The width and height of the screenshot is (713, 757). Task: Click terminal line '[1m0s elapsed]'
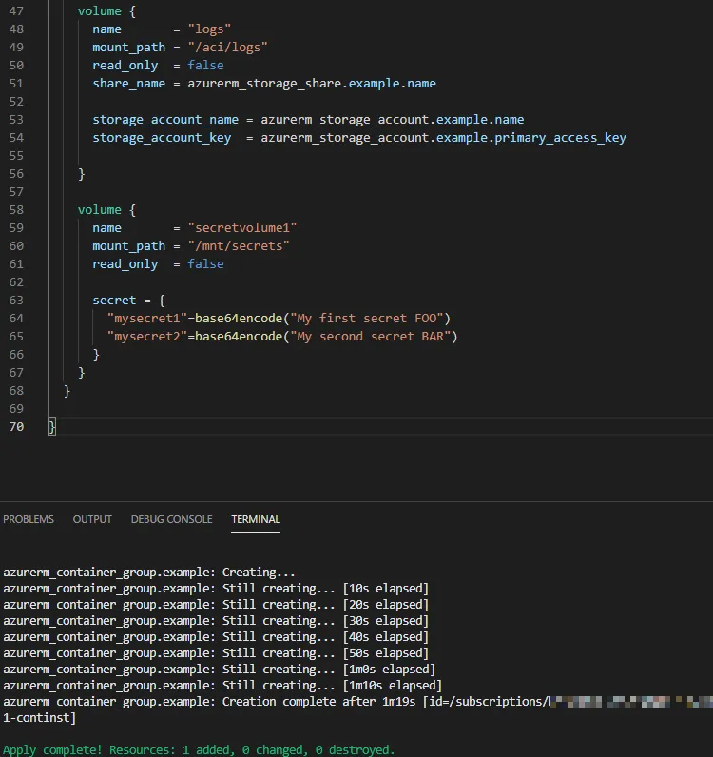click(220, 670)
